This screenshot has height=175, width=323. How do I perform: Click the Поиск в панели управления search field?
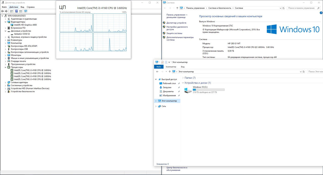pos(302,8)
